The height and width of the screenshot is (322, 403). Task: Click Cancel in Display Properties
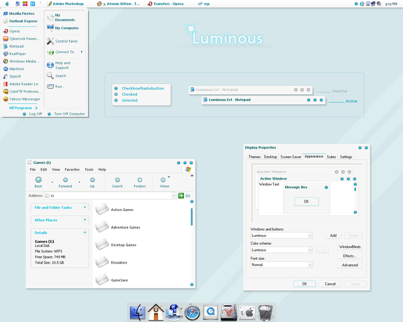pos(330,284)
